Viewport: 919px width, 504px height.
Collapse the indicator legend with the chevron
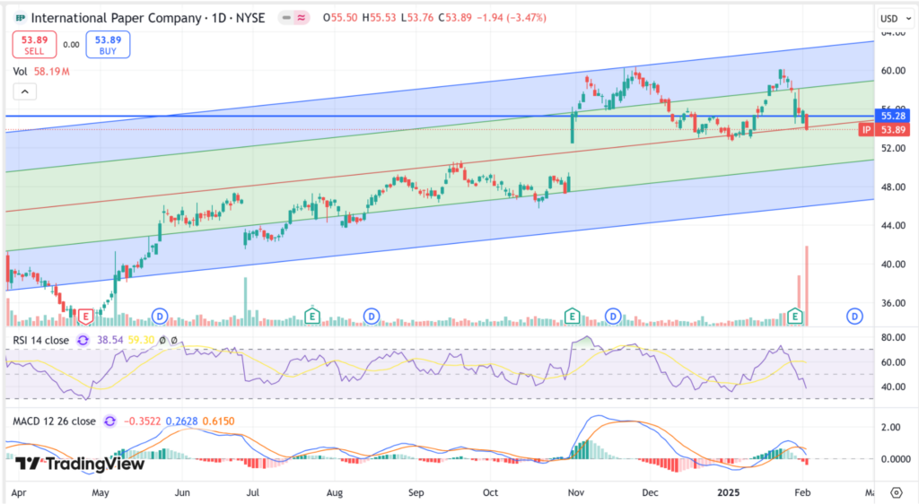tap(24, 91)
